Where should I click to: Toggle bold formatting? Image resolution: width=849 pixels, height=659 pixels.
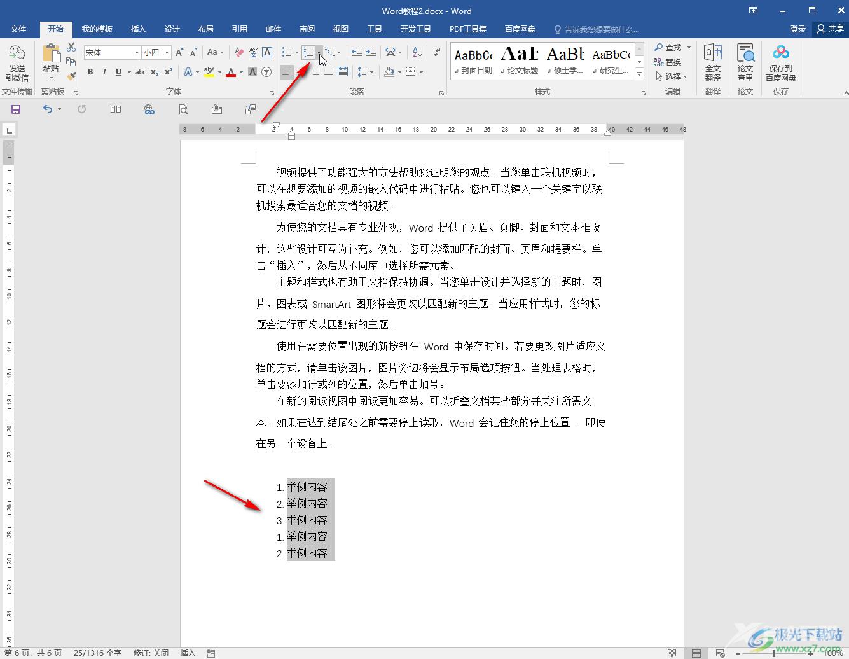pyautogui.click(x=90, y=72)
